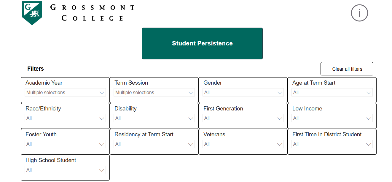Click the Student Persistence header button
The width and height of the screenshot is (392, 182).
coord(202,43)
